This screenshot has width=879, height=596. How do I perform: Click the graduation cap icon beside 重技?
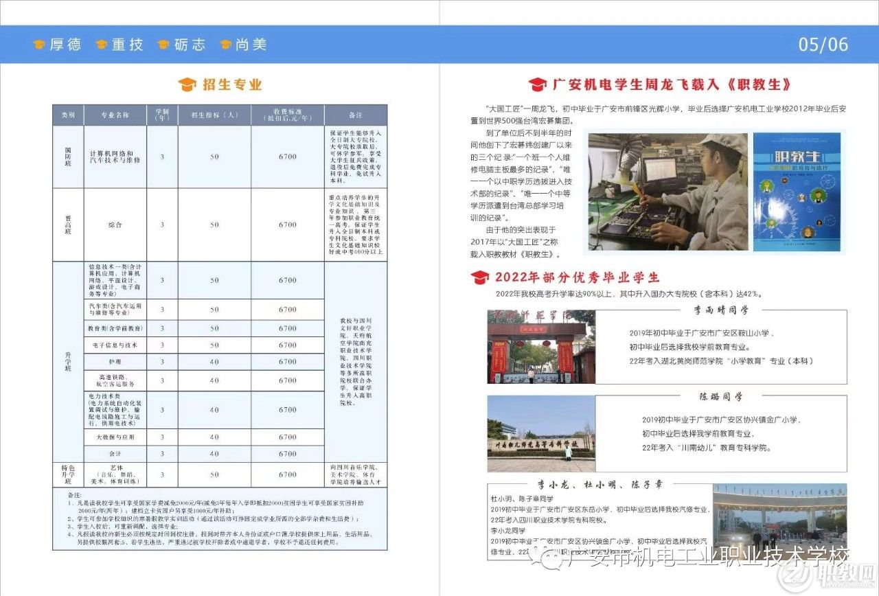[x=102, y=45]
